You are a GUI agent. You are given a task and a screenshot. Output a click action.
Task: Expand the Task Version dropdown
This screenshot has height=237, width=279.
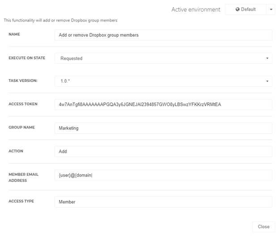pos(163,81)
